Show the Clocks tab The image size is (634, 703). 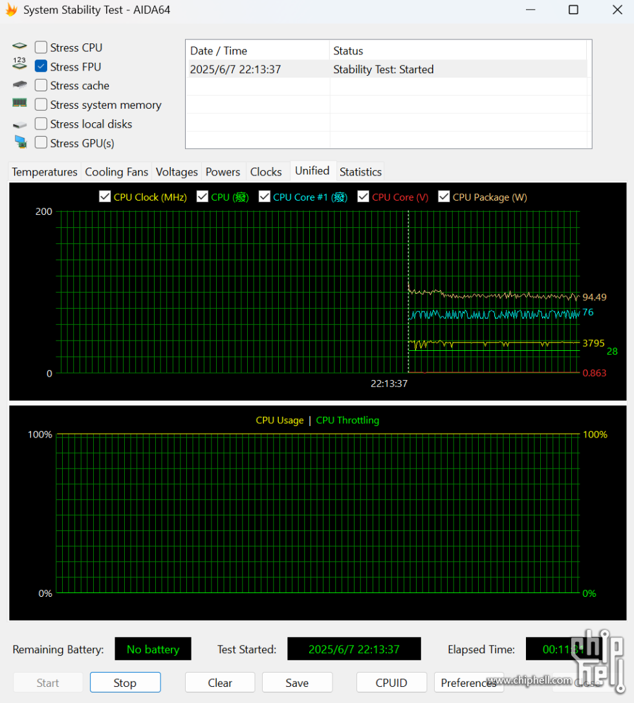click(266, 172)
